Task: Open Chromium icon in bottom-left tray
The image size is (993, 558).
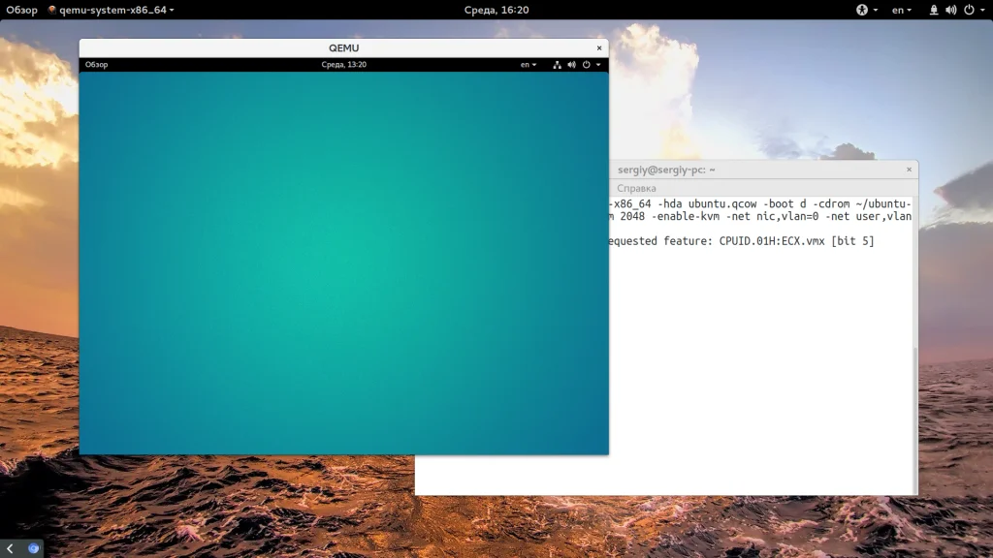Action: pyautogui.click(x=33, y=548)
